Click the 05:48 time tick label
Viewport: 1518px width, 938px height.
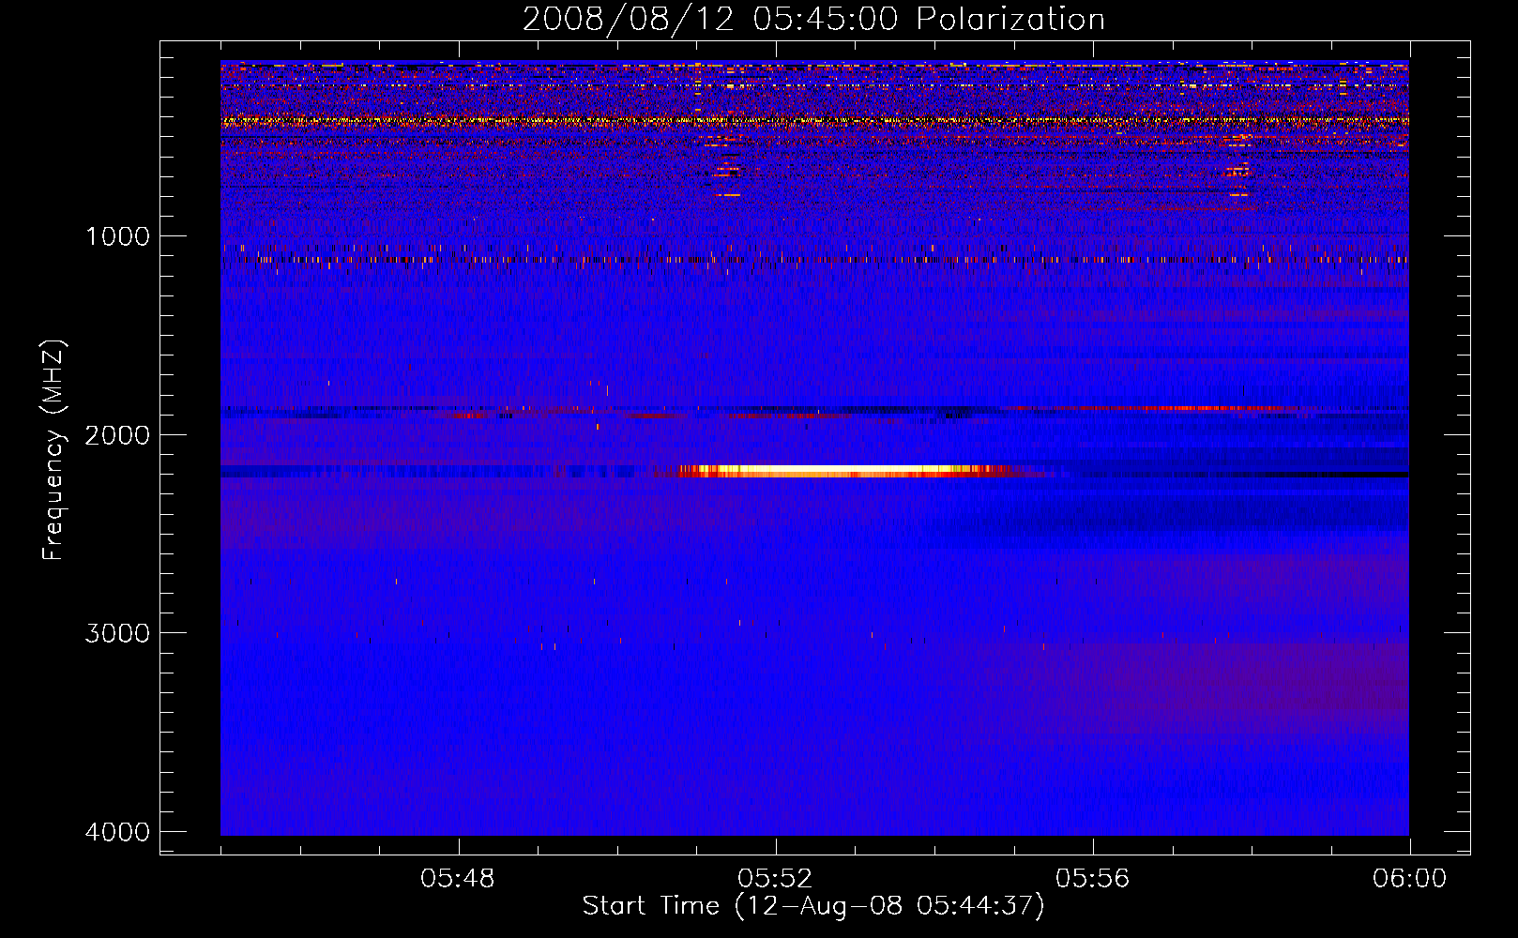tap(458, 879)
